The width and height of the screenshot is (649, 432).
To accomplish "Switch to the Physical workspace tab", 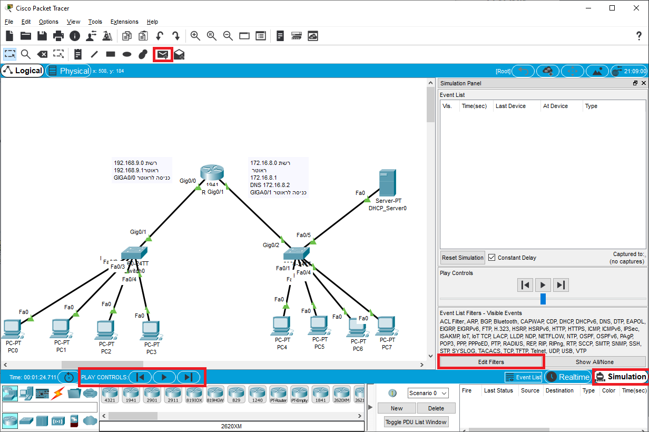I will pos(68,71).
